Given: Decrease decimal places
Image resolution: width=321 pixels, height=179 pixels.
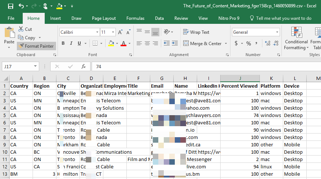Looking at the screenshot, I should 276,43.
